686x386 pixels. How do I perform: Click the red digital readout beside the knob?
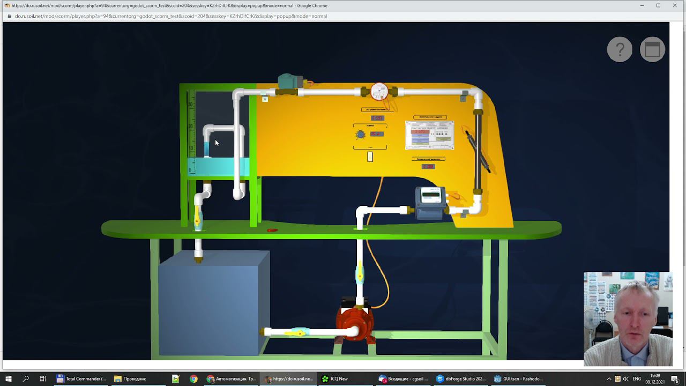[x=377, y=134]
